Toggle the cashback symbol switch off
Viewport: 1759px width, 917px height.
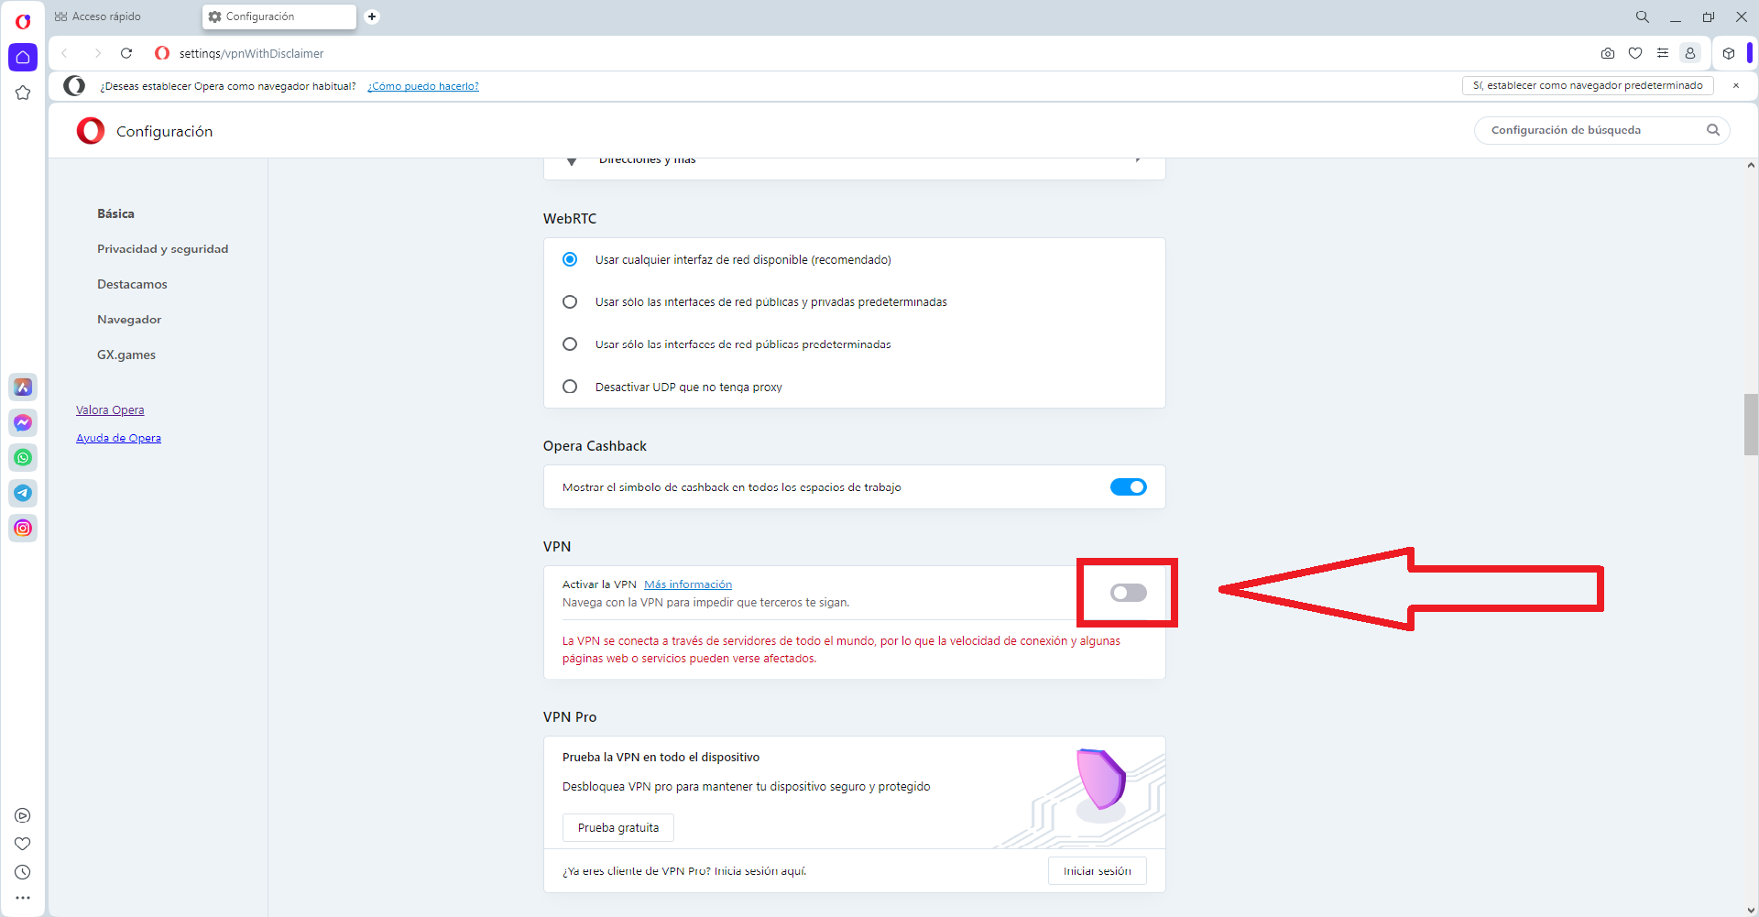click(1129, 487)
